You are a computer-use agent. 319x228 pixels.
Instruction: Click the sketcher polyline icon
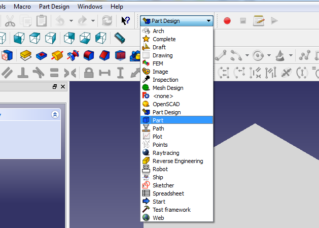305,55
